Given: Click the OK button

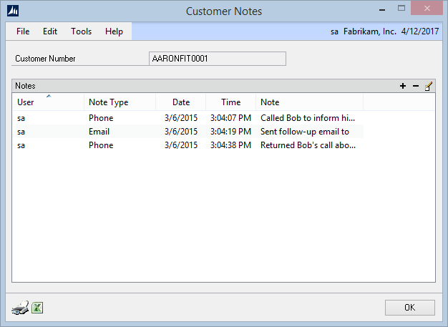Looking at the screenshot, I should [410, 308].
